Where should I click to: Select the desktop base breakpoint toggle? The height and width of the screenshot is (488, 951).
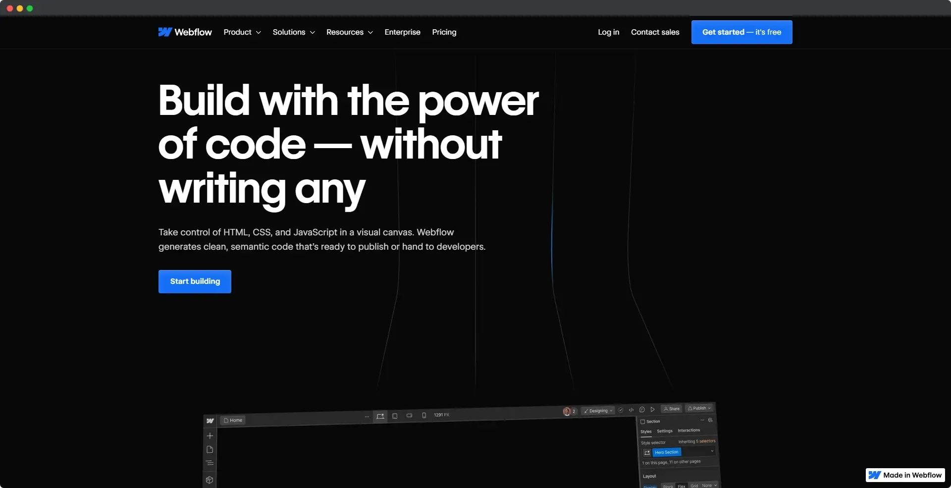380,417
